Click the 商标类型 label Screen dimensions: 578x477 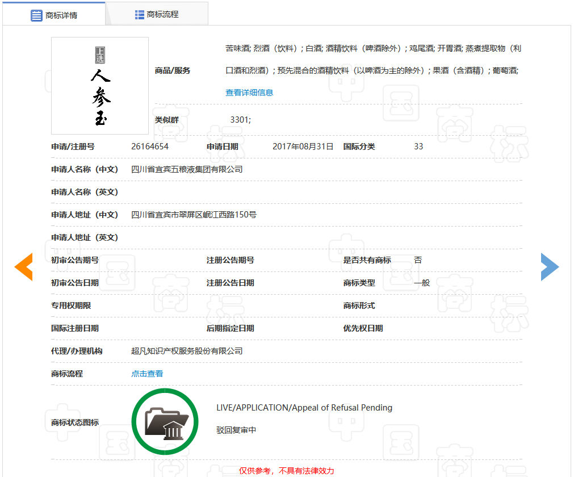[x=359, y=283]
